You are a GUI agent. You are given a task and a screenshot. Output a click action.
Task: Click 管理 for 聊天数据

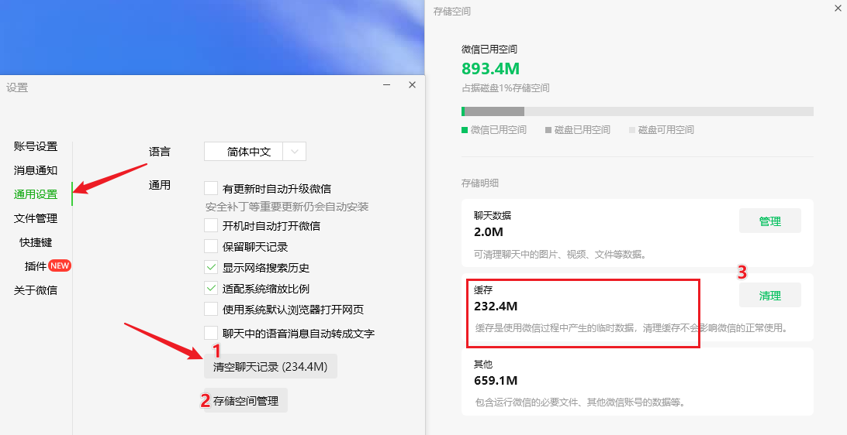(769, 221)
